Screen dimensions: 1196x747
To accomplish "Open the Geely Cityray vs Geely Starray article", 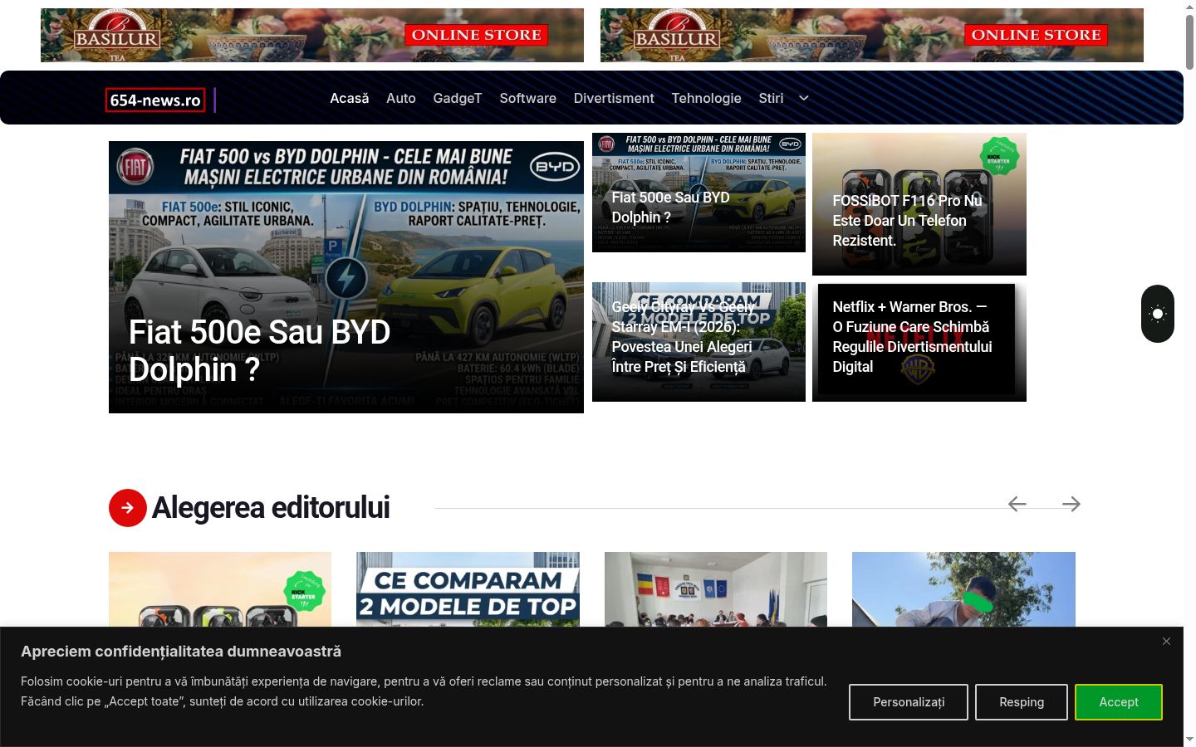I will point(698,342).
